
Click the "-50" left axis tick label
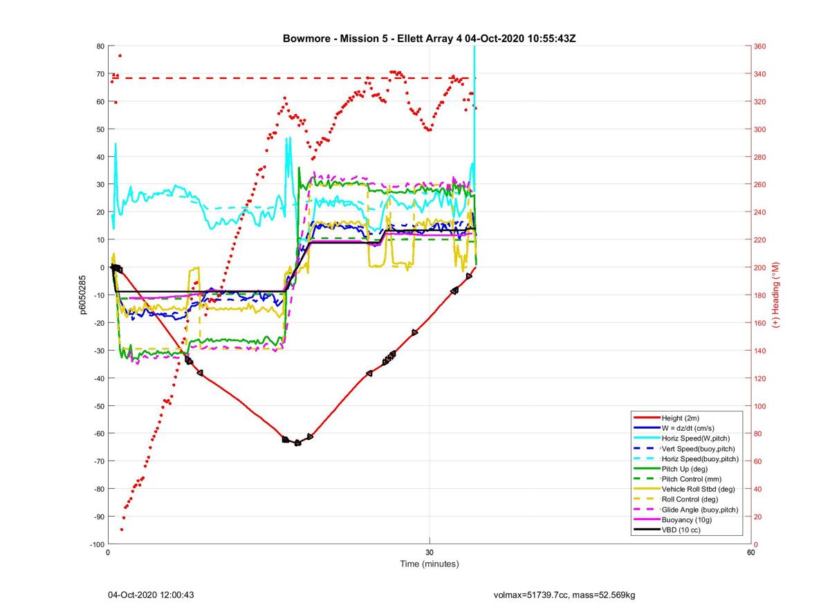tap(99, 406)
